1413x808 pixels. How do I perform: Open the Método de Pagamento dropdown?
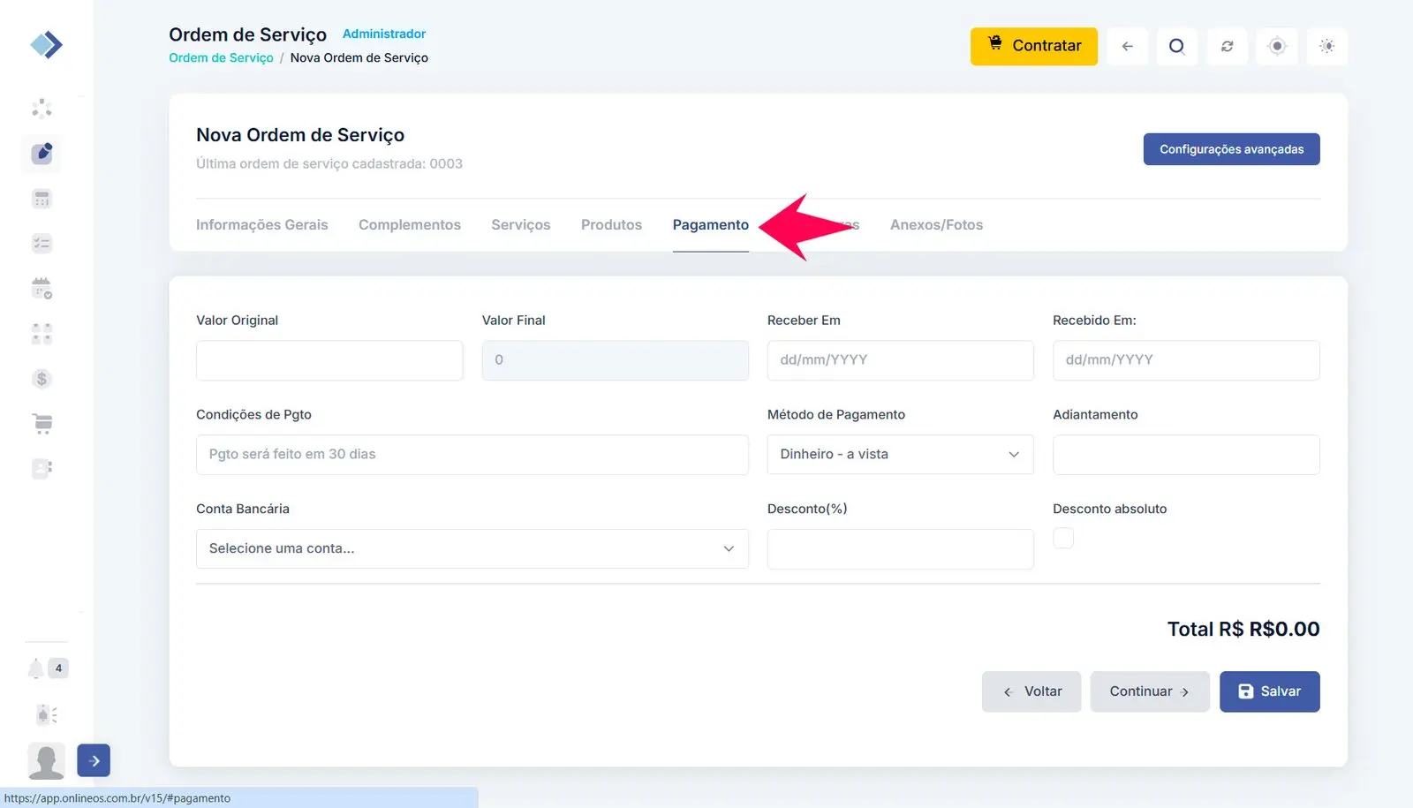(x=900, y=454)
